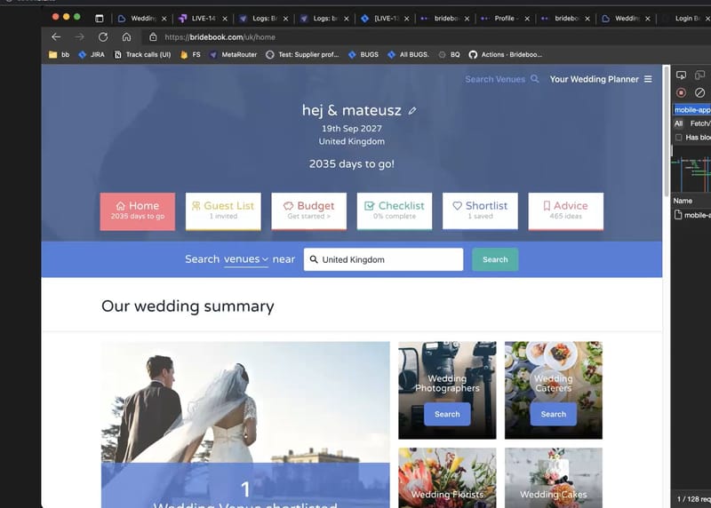Viewport: 711px width, 508px height.
Task: Open the FS bookmark
Action: (x=190, y=54)
